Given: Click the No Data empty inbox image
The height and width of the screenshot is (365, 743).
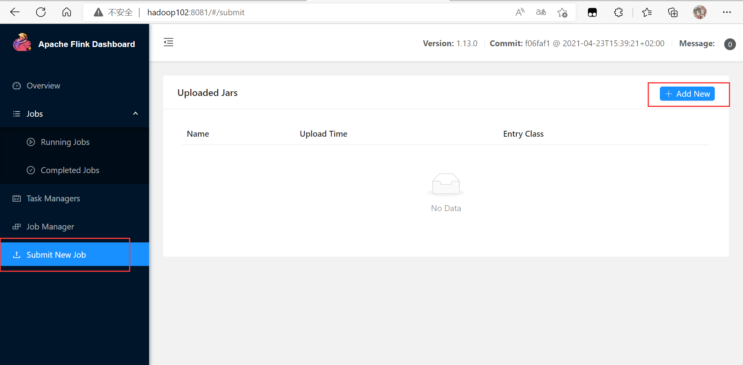Looking at the screenshot, I should click(x=446, y=184).
